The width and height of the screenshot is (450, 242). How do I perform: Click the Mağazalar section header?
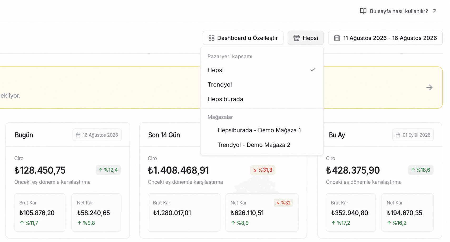(x=220, y=117)
